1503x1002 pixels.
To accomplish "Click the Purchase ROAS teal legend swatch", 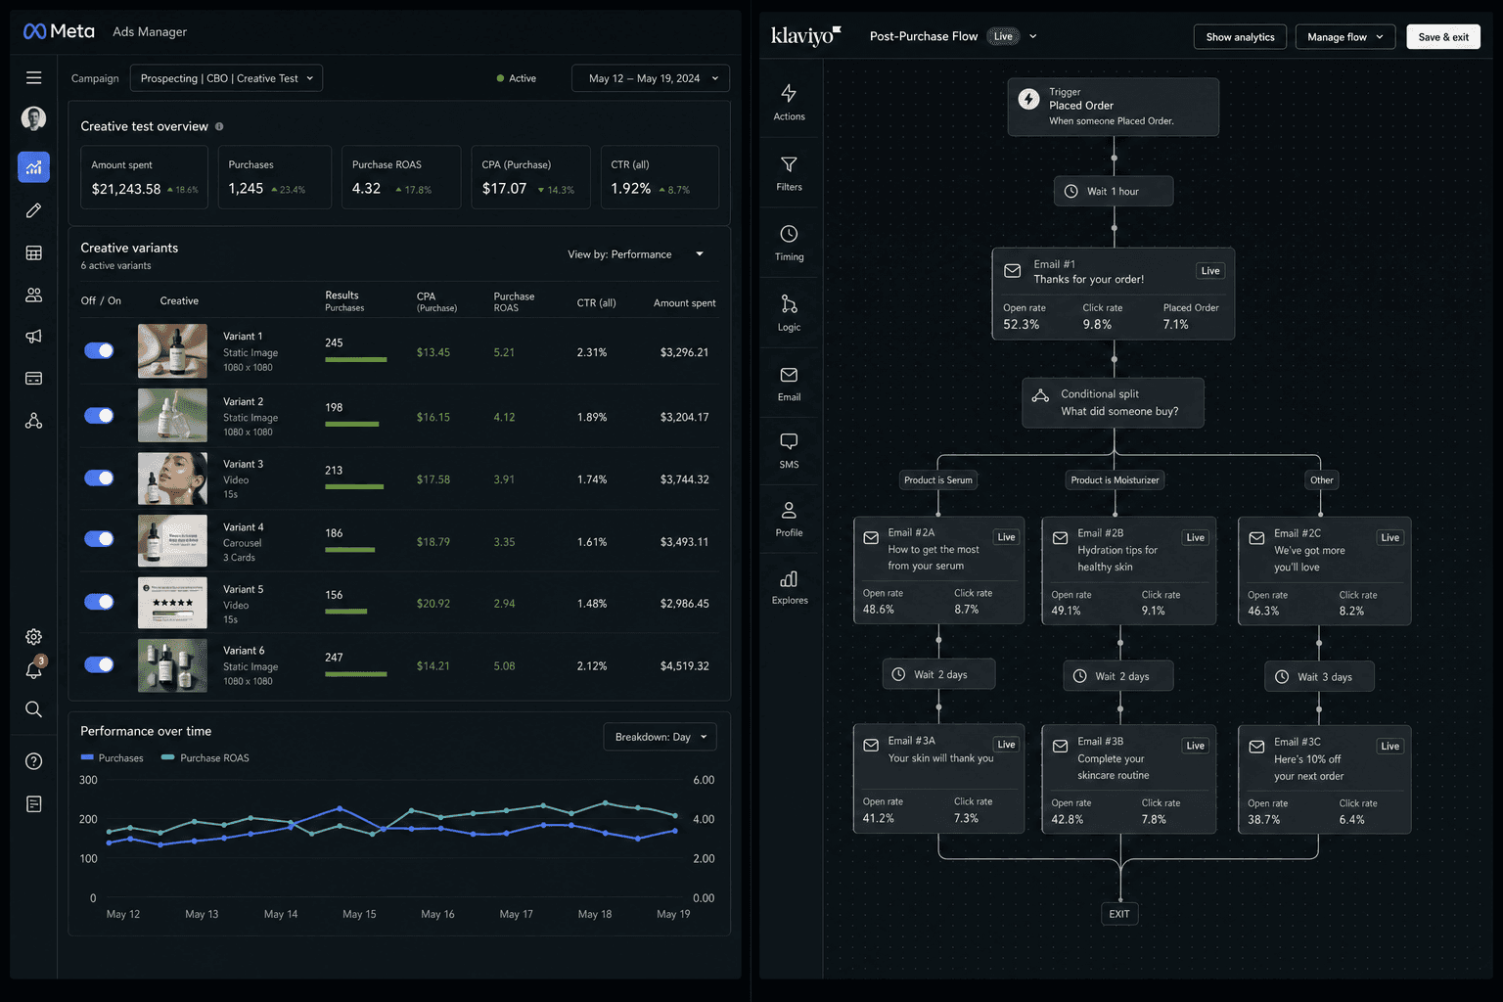I will coord(167,757).
